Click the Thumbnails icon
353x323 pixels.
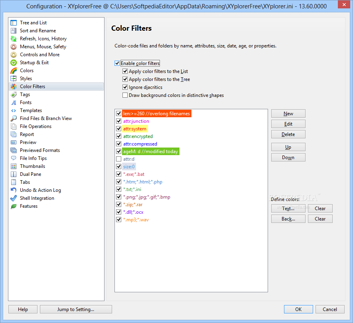pos(14,166)
